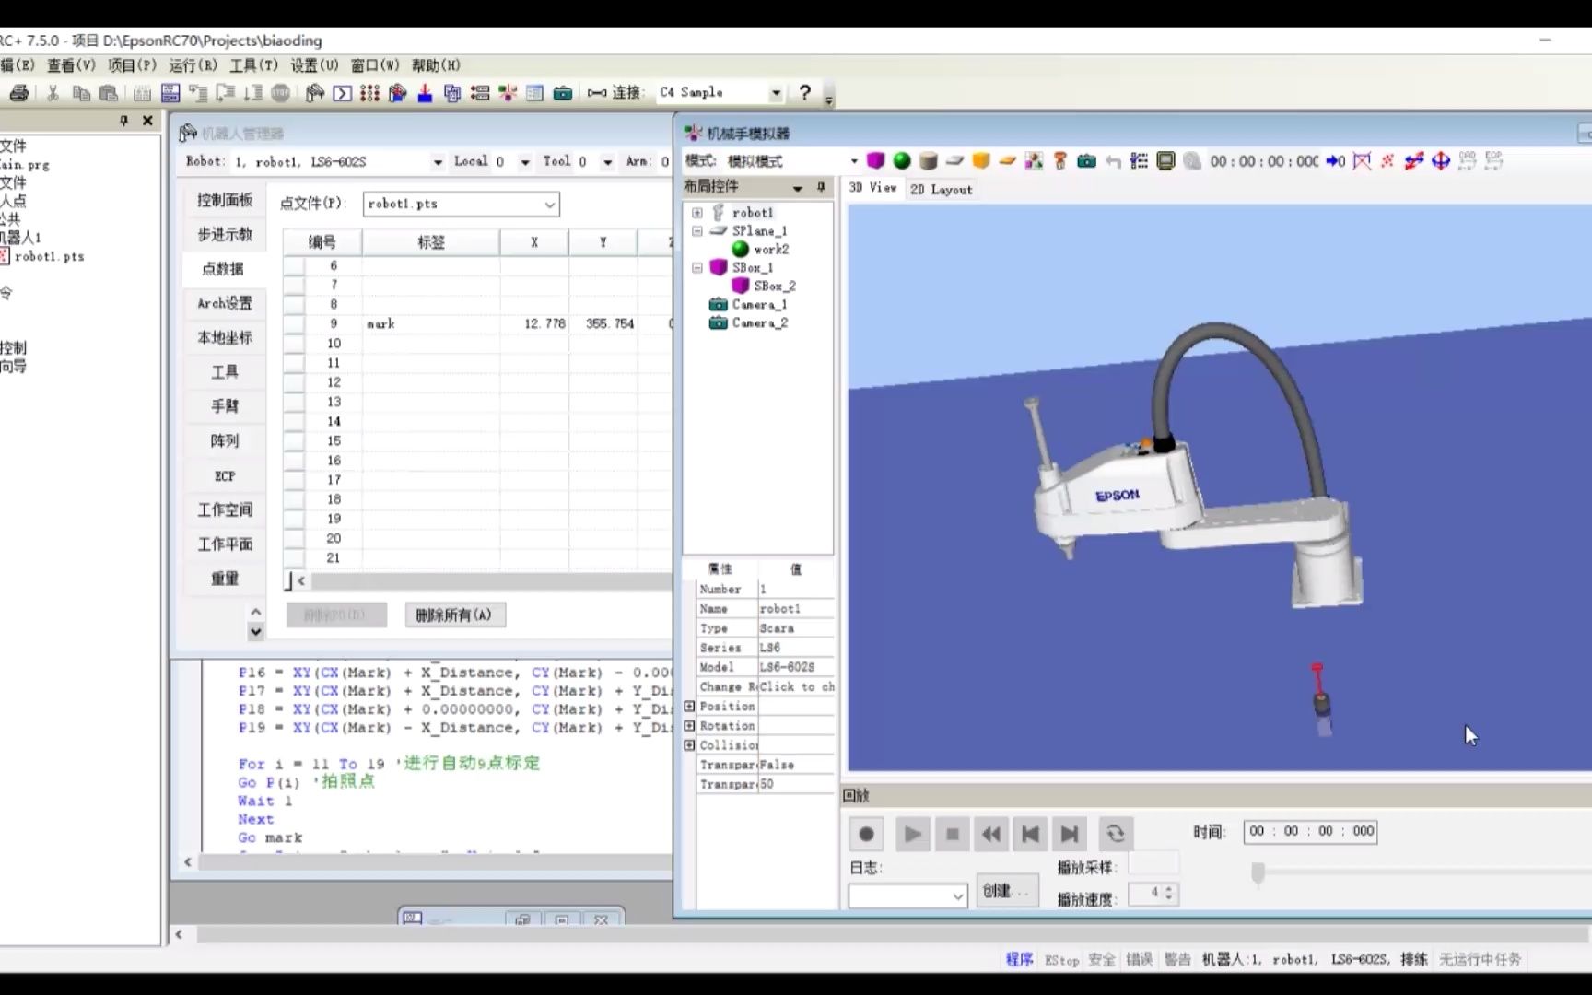The height and width of the screenshot is (995, 1592).
Task: Click the 创建 create log button
Action: (x=1006, y=891)
